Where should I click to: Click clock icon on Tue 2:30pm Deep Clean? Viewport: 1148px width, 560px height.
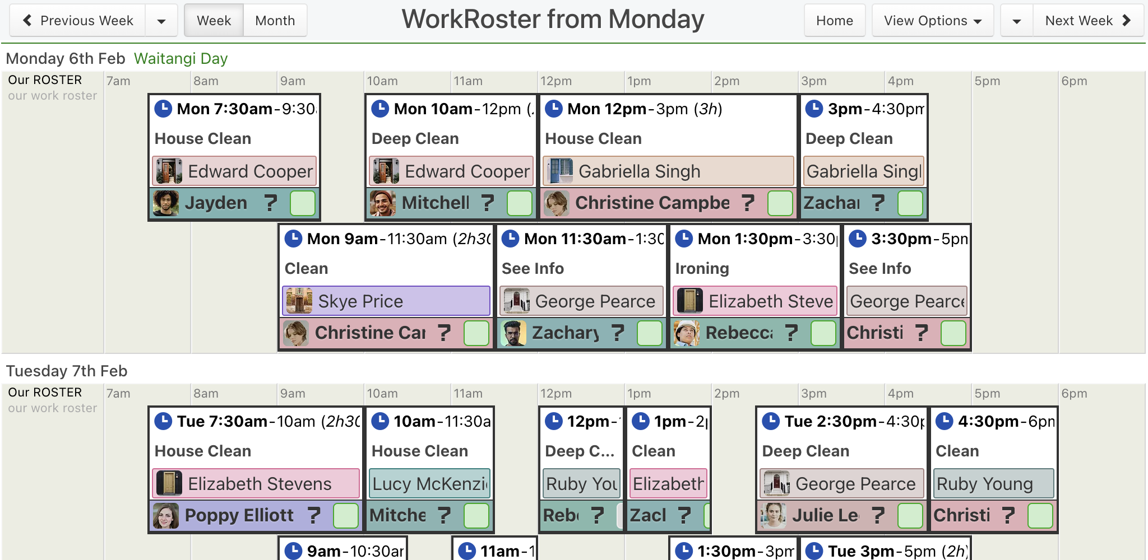coord(771,421)
